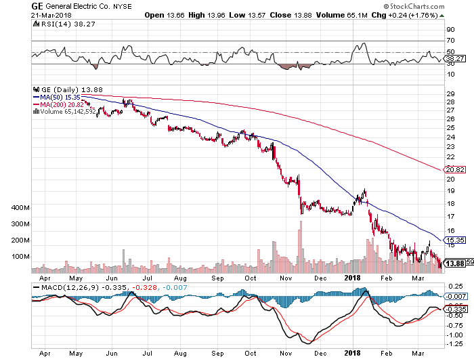This screenshot has height=359, width=474.
Task: Click the MA(200) red line legend marker
Action: click(x=36, y=104)
